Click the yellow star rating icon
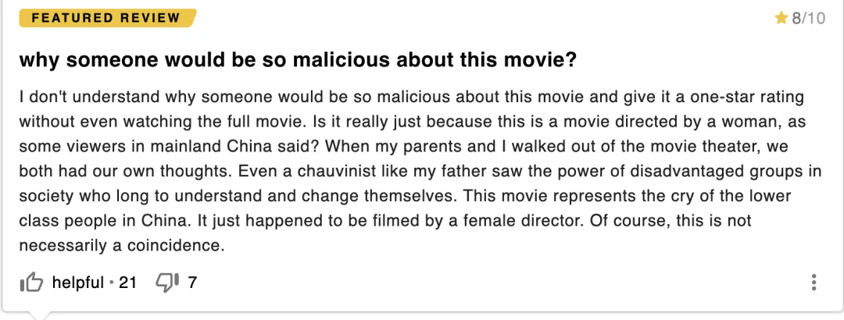The height and width of the screenshot is (320, 844). pyautogui.click(x=781, y=18)
